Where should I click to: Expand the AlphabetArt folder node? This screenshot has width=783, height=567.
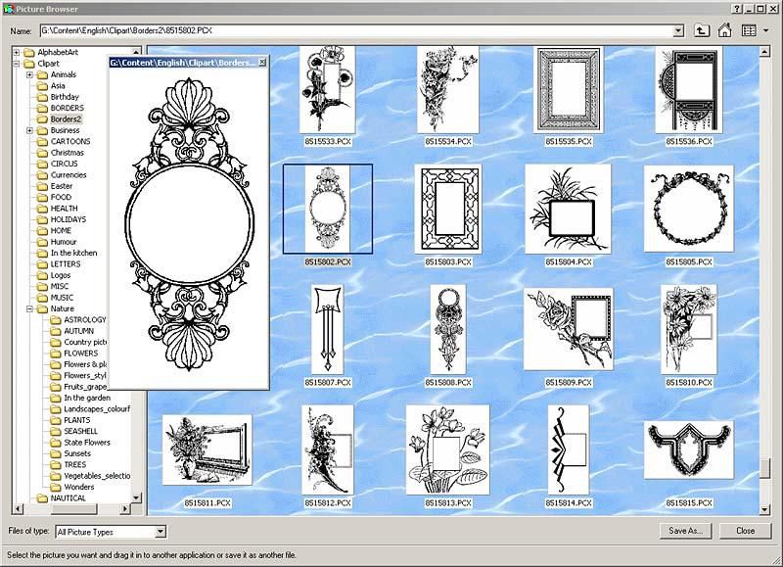click(x=17, y=52)
